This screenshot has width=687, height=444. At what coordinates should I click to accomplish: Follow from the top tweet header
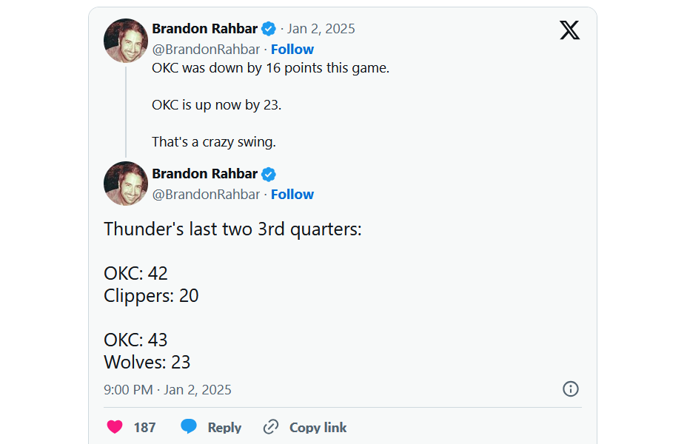click(x=292, y=50)
